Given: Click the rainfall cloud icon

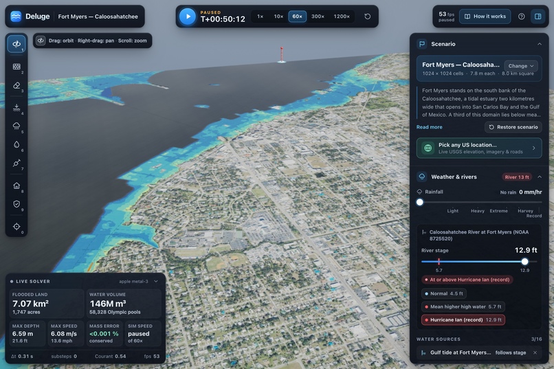Looking at the screenshot, I should pyautogui.click(x=419, y=192).
